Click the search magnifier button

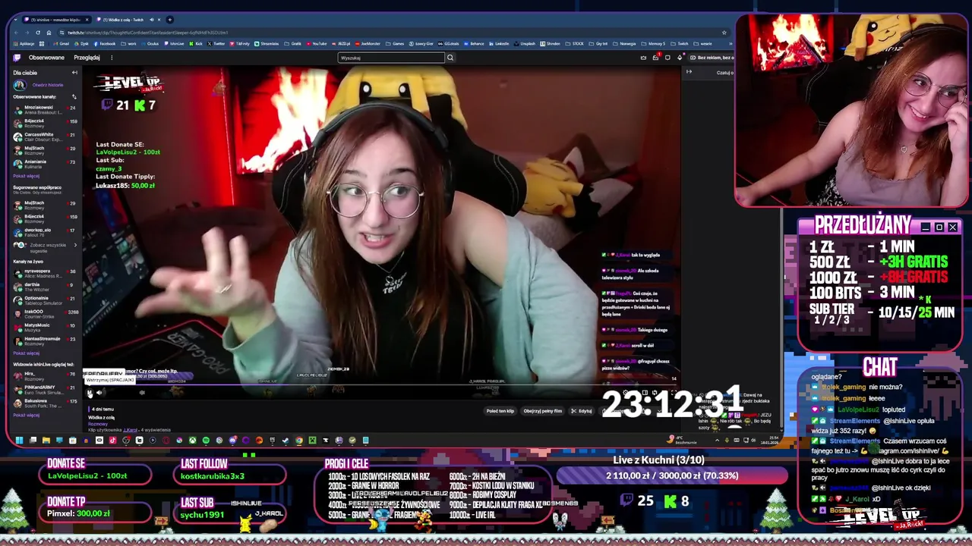pyautogui.click(x=450, y=58)
